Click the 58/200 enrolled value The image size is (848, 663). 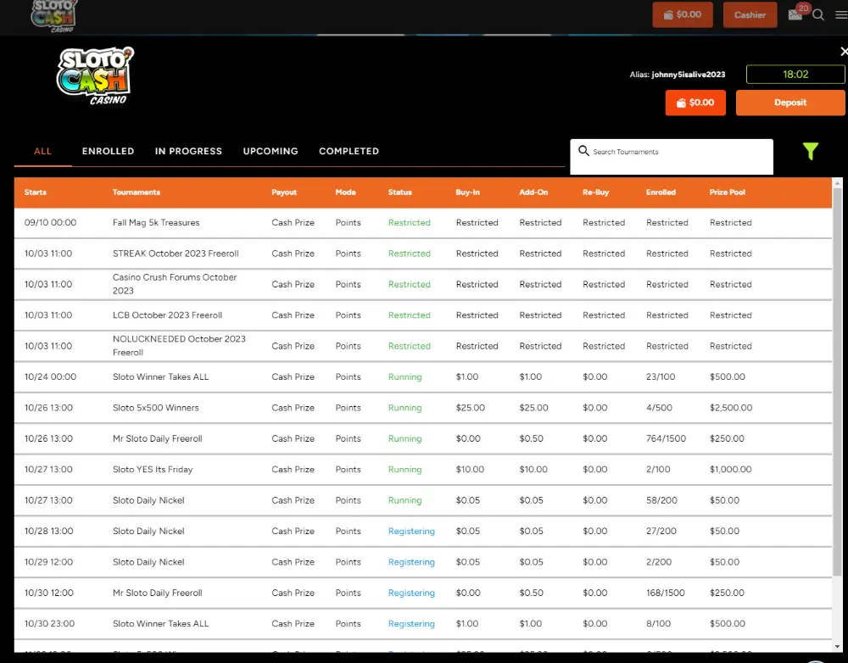coord(661,500)
